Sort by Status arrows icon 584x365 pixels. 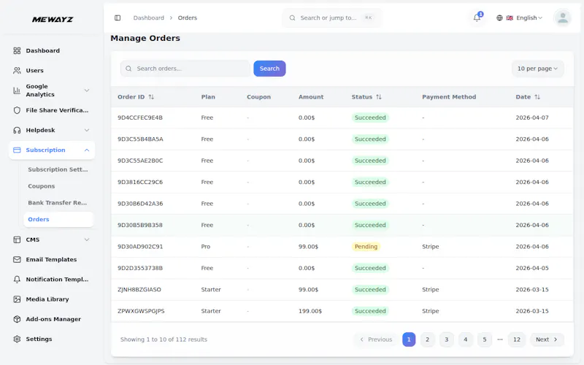pyautogui.click(x=379, y=97)
